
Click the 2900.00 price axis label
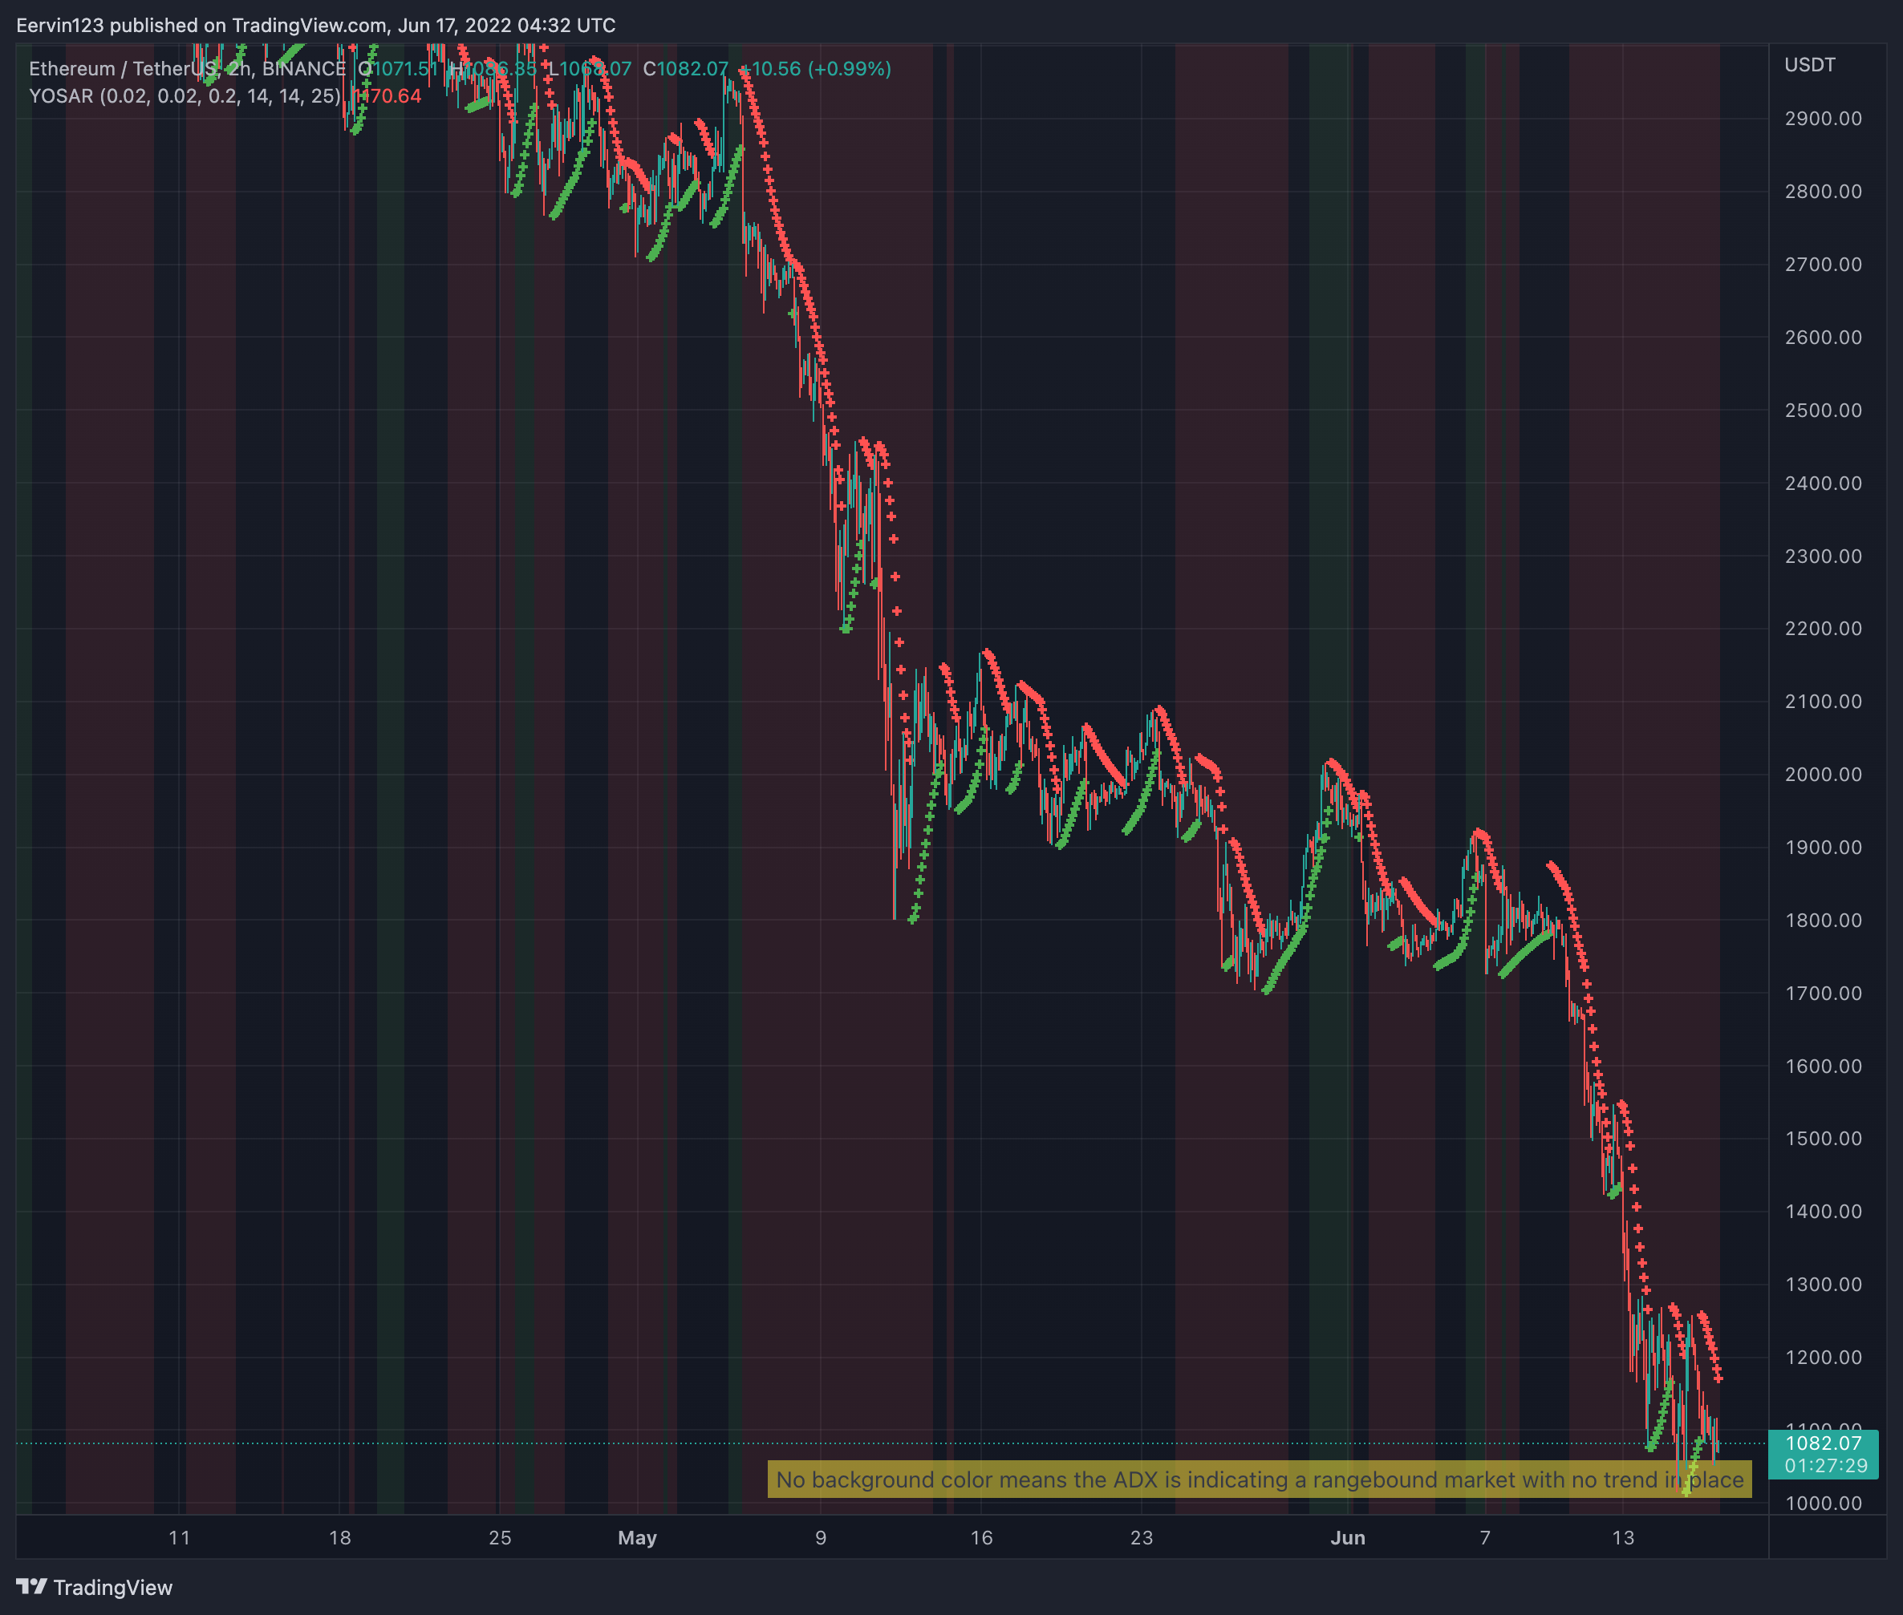click(x=1823, y=118)
